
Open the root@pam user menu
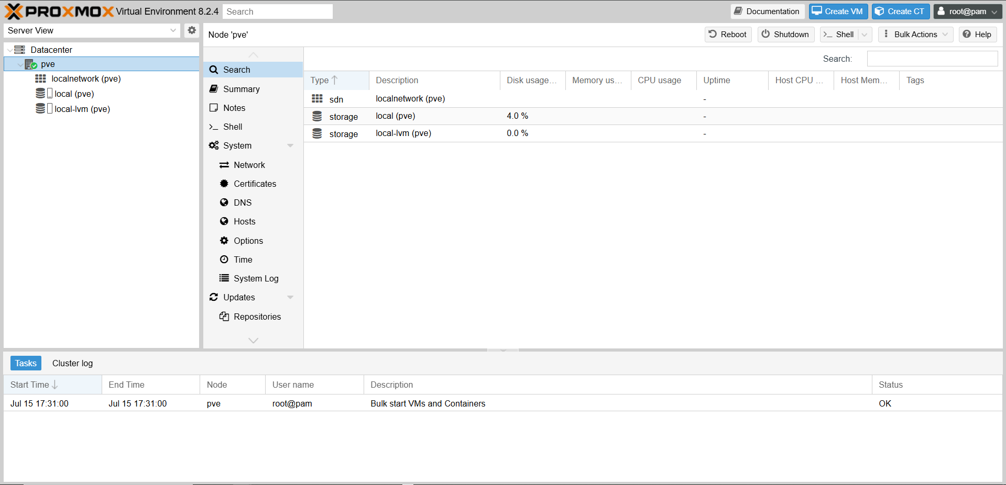tap(967, 12)
